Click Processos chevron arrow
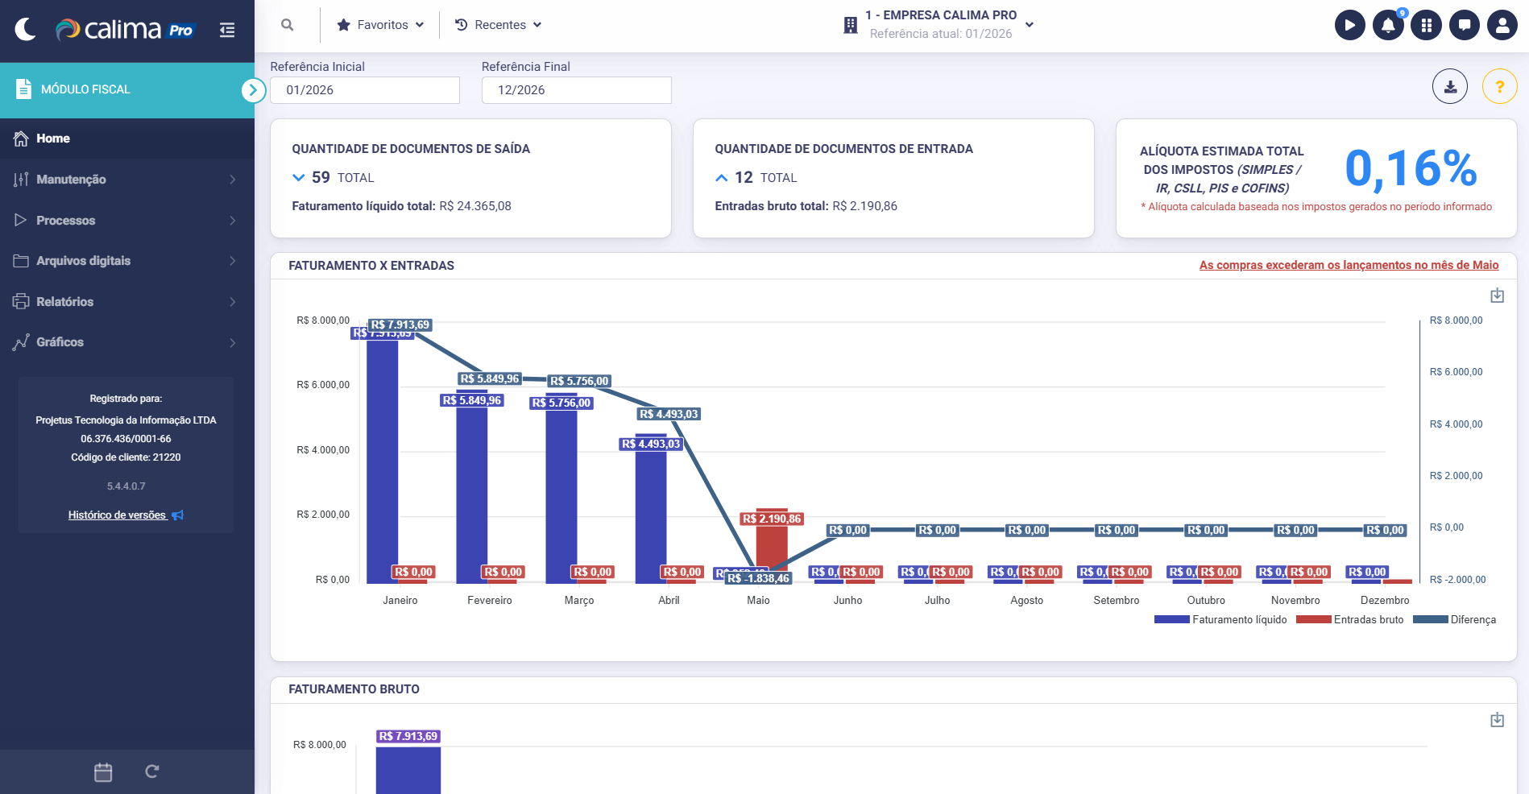The width and height of the screenshot is (1529, 794). [232, 221]
